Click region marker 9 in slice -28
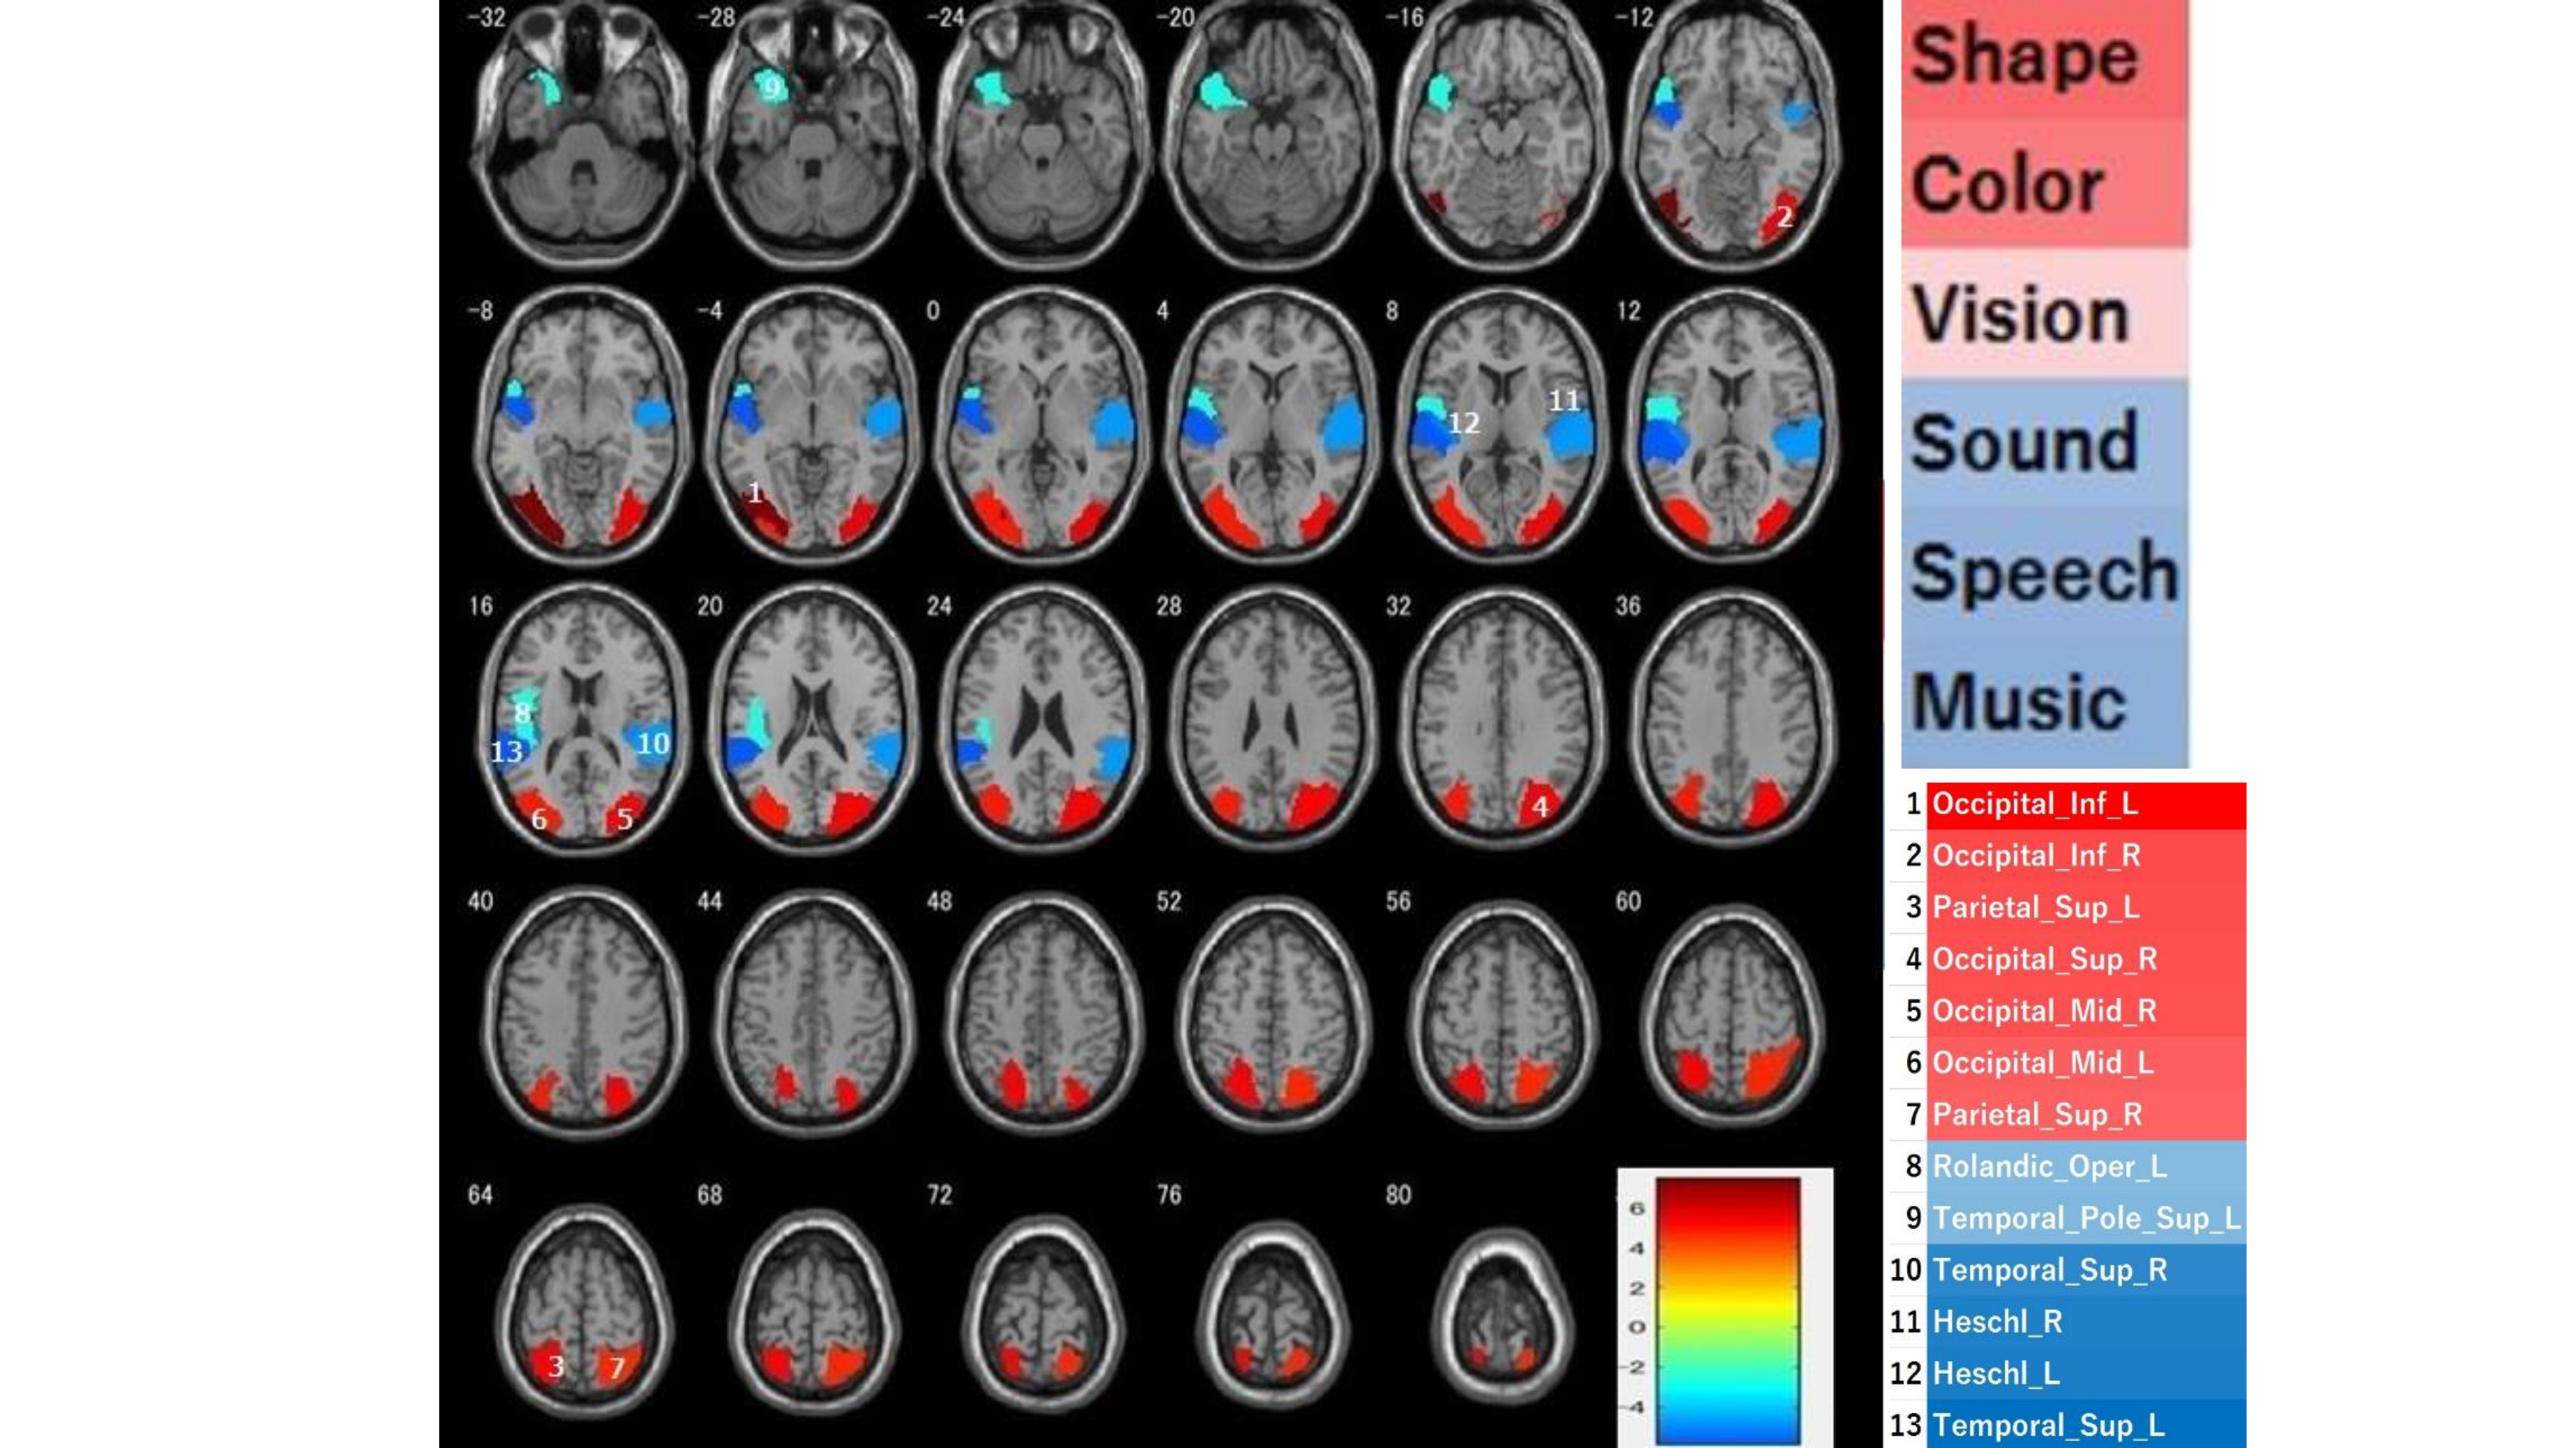The width and height of the screenshot is (2576, 1448). click(771, 88)
